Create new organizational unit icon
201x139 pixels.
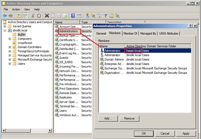click(x=99, y=16)
